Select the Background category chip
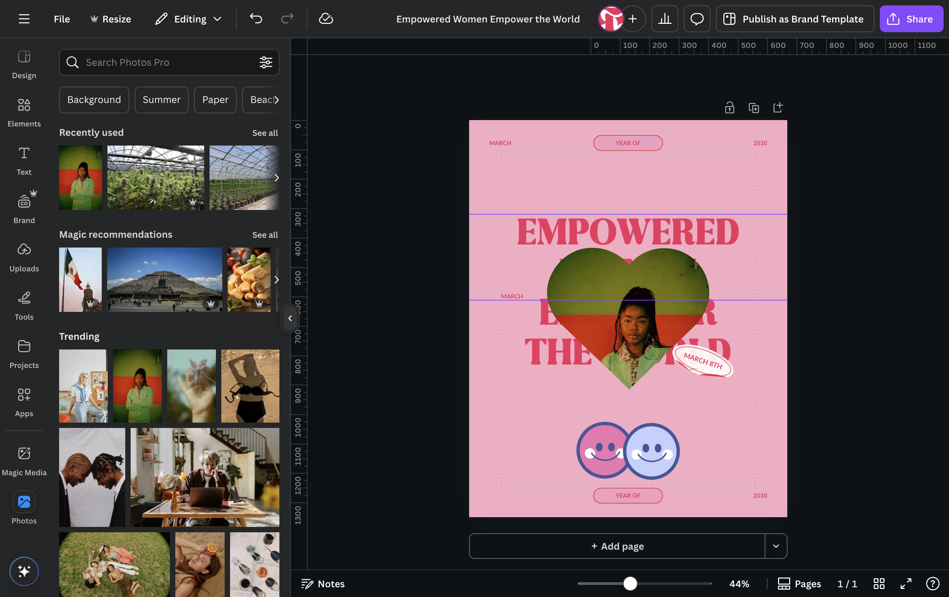This screenshot has height=597, width=949. click(94, 100)
